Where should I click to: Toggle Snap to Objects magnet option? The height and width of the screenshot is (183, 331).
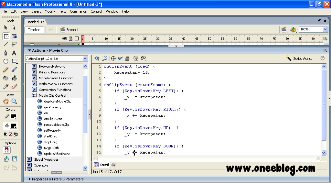point(7,150)
